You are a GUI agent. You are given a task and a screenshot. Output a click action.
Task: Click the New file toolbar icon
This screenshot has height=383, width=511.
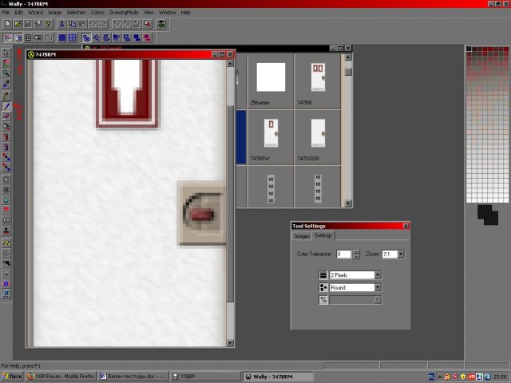coord(7,24)
